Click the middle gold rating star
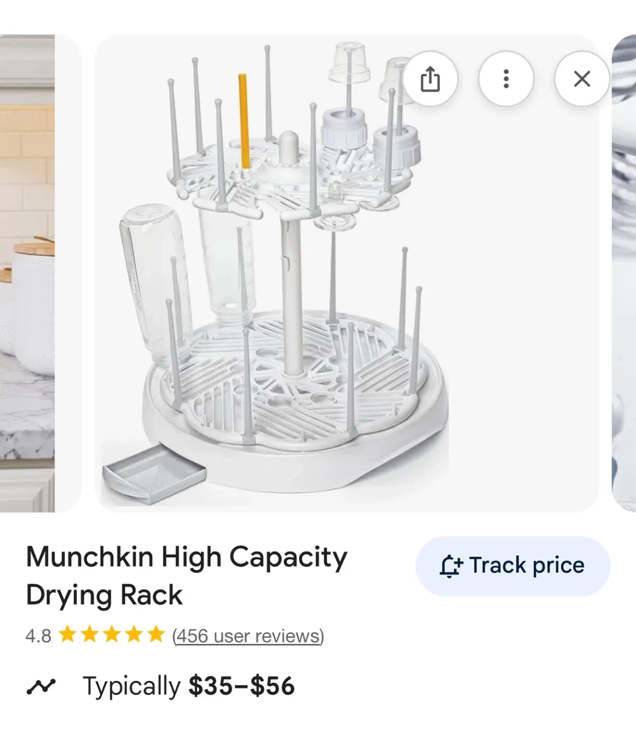The image size is (636, 729). [x=112, y=634]
